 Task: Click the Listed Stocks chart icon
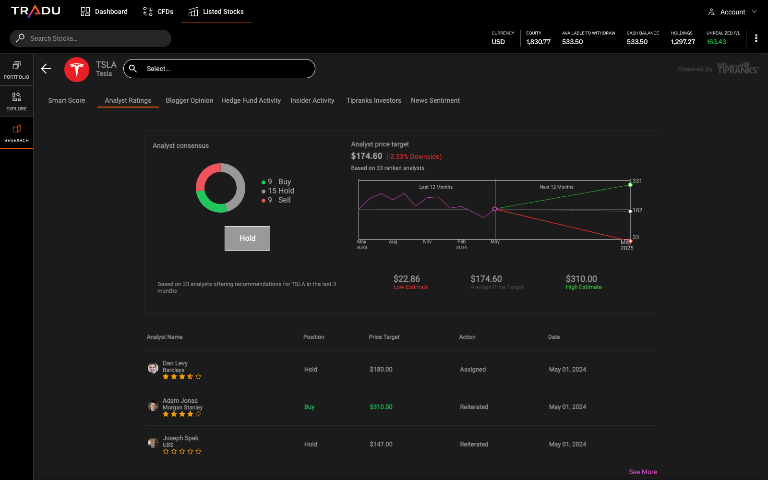(193, 12)
